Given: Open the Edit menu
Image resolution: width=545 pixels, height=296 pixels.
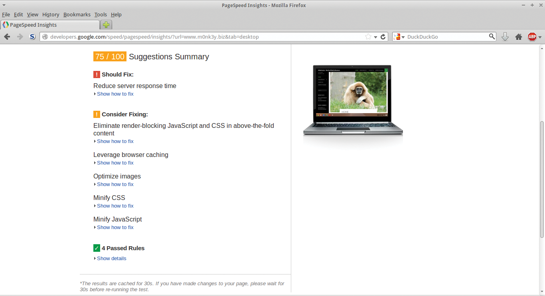Looking at the screenshot, I should (x=18, y=14).
